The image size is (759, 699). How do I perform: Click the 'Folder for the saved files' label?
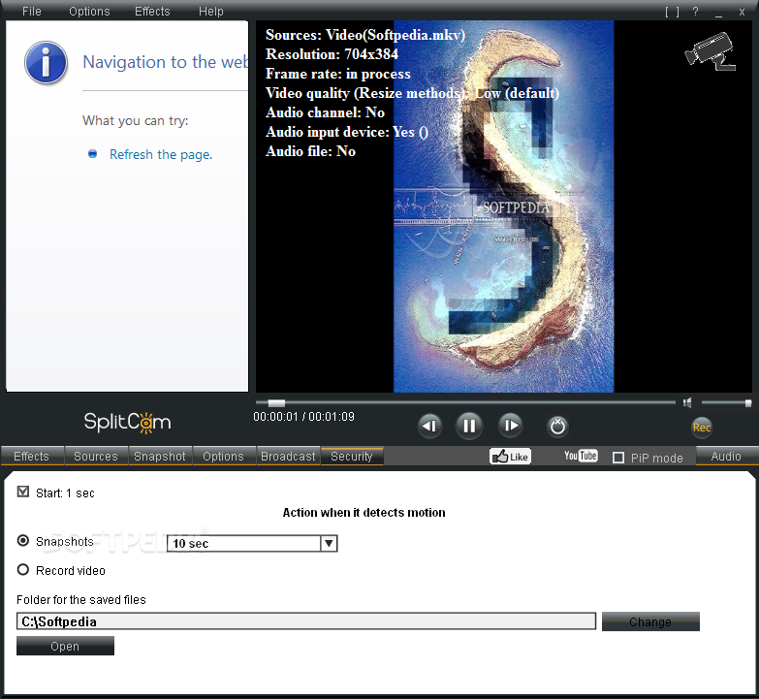click(81, 600)
